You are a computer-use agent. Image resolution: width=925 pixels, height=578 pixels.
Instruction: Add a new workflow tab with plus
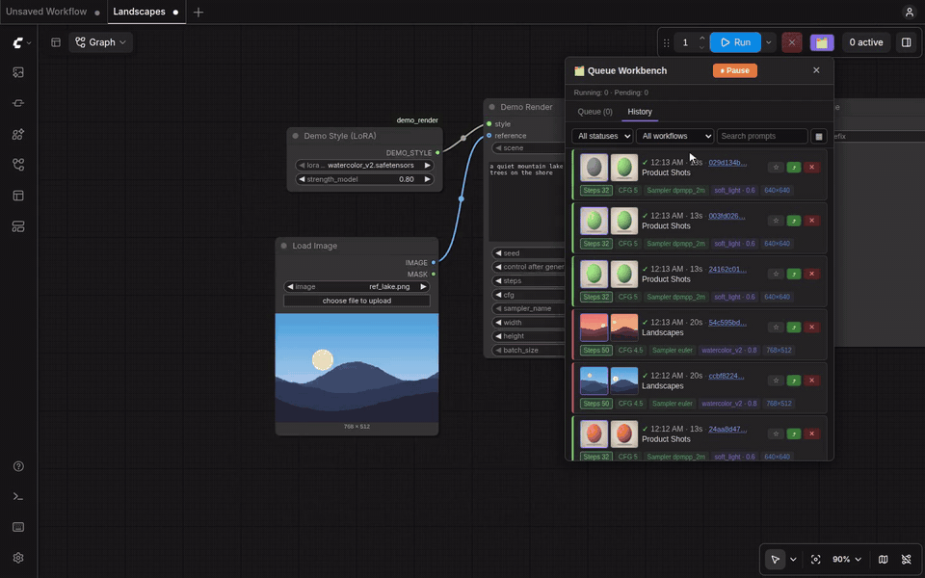pos(198,13)
